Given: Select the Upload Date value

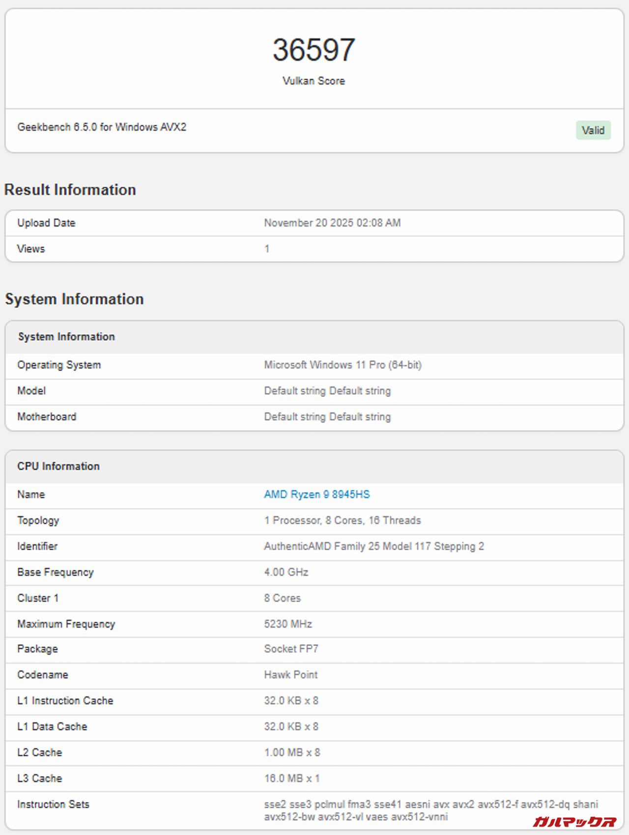Looking at the screenshot, I should click(332, 223).
